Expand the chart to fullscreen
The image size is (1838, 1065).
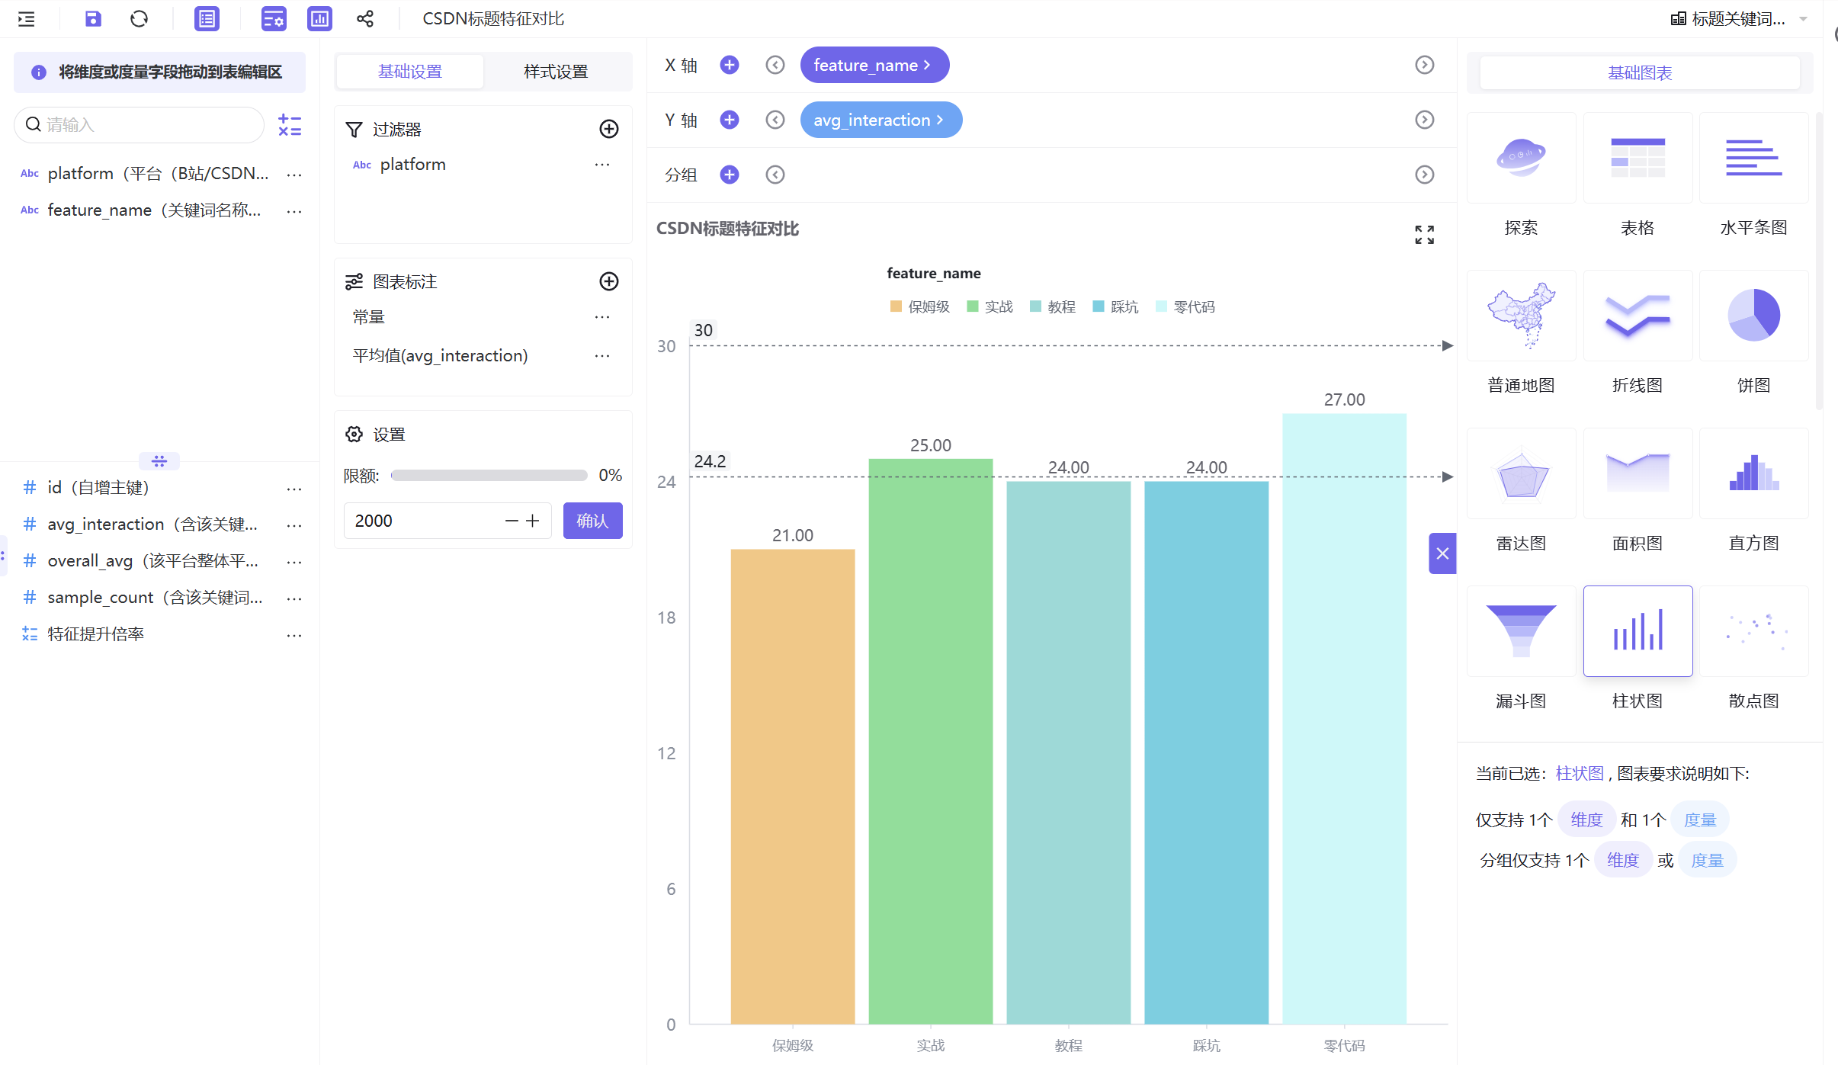coord(1424,234)
